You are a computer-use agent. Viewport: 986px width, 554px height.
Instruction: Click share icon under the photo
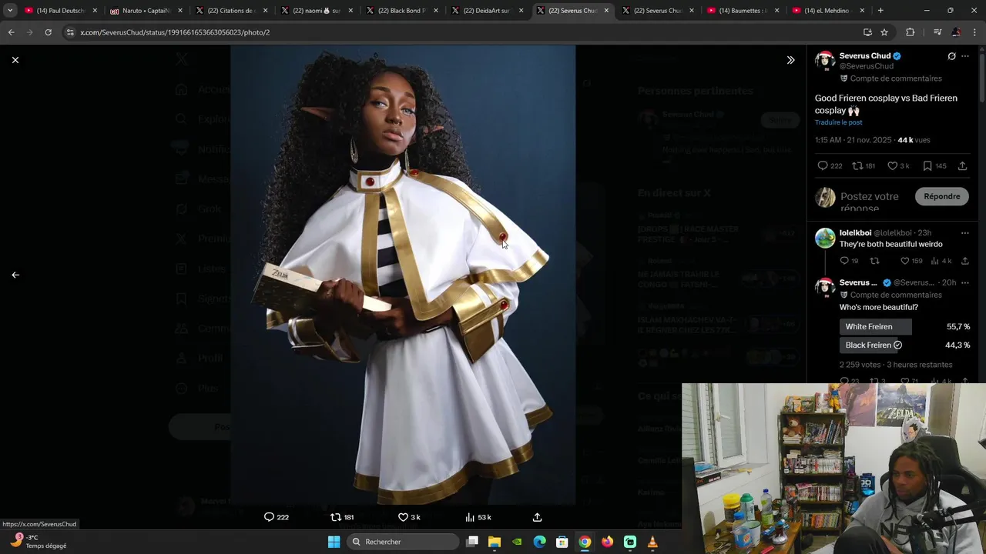point(537,517)
